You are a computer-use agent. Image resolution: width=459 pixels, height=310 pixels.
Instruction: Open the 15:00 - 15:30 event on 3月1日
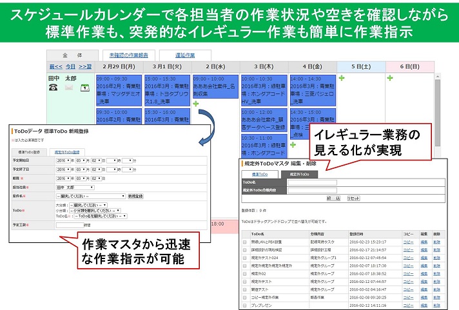pos(167,90)
